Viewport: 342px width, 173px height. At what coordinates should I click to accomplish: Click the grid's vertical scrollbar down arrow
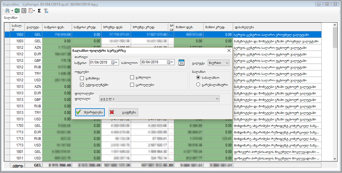[x=335, y=159]
